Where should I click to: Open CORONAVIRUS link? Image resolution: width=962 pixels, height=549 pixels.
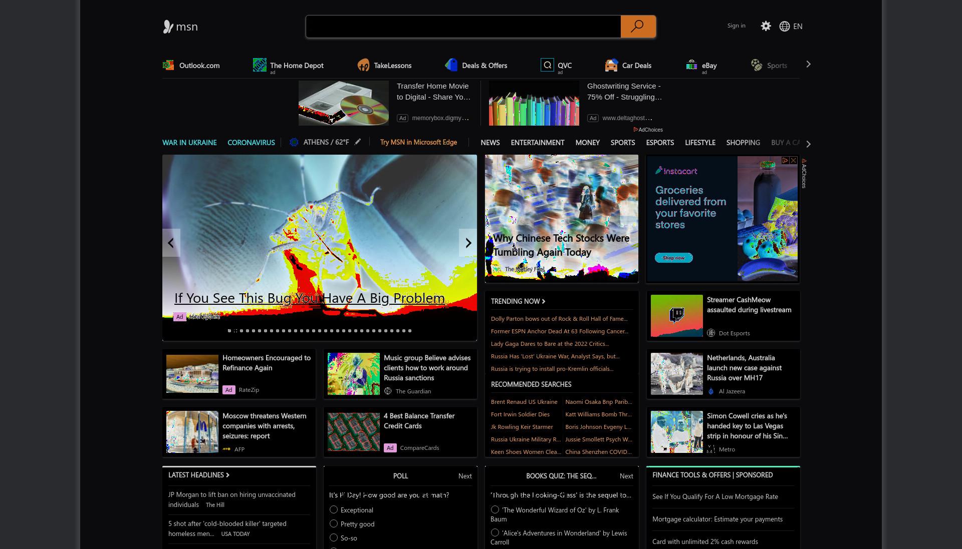click(251, 143)
